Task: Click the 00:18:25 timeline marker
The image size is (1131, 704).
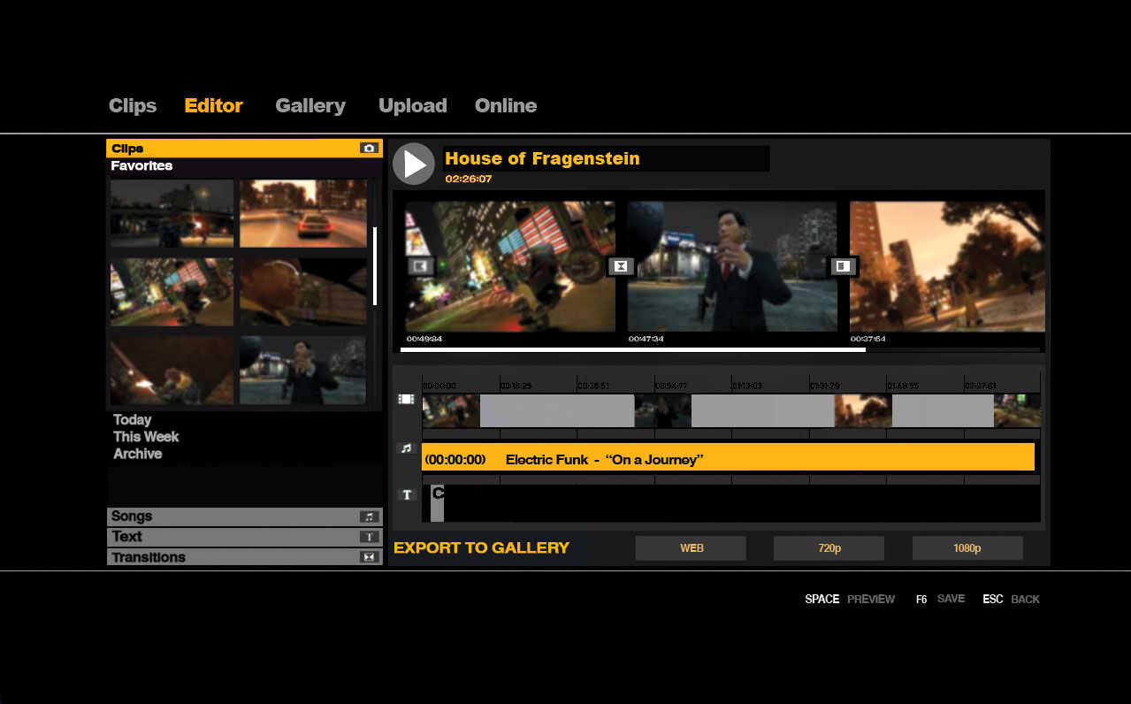Action: click(516, 386)
